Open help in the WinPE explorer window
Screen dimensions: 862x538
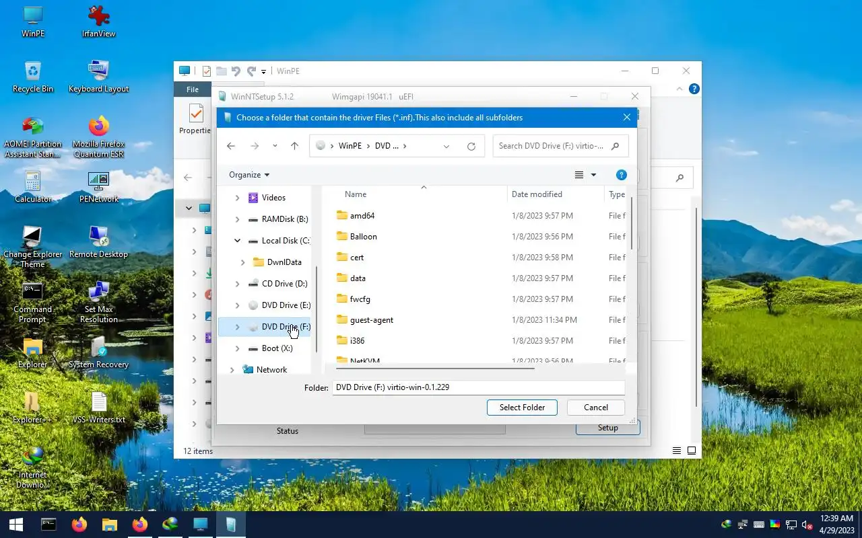pyautogui.click(x=694, y=89)
